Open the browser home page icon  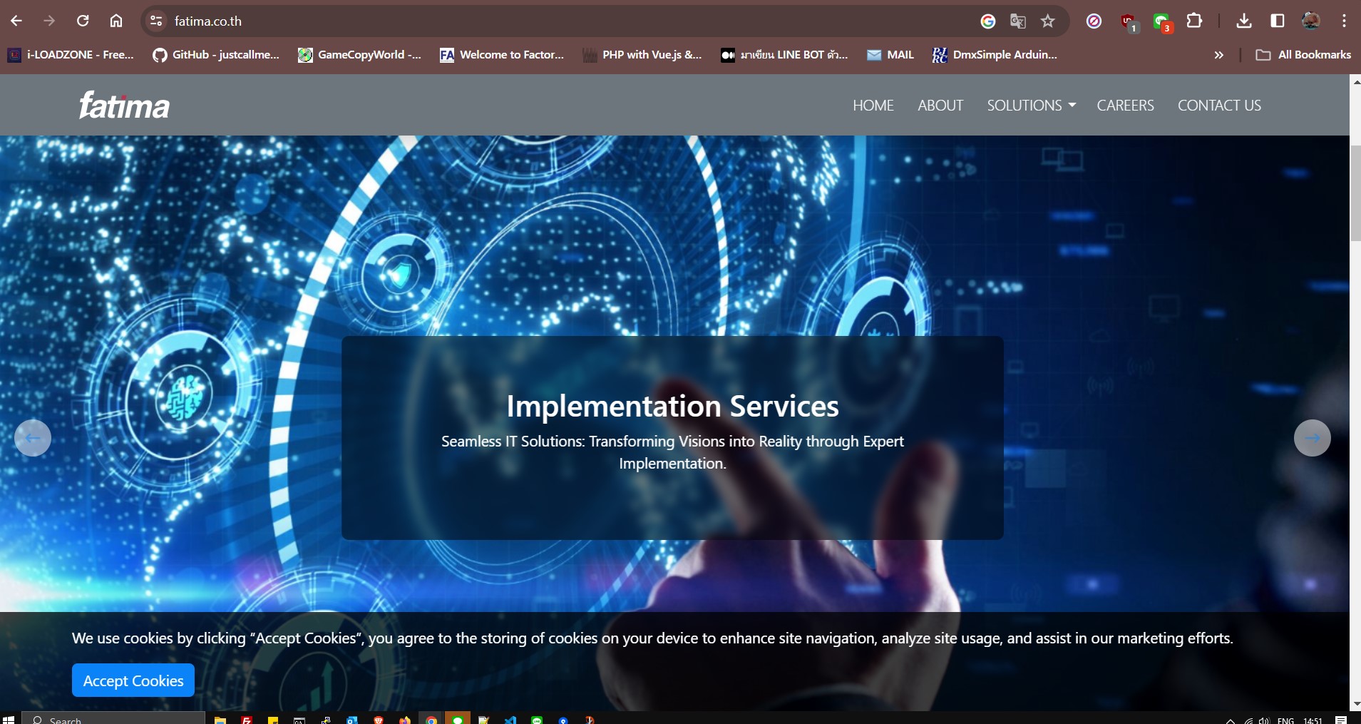pos(116,21)
